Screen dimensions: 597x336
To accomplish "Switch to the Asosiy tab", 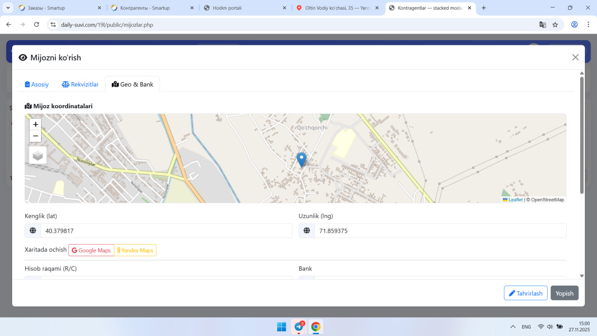I will click(x=37, y=84).
